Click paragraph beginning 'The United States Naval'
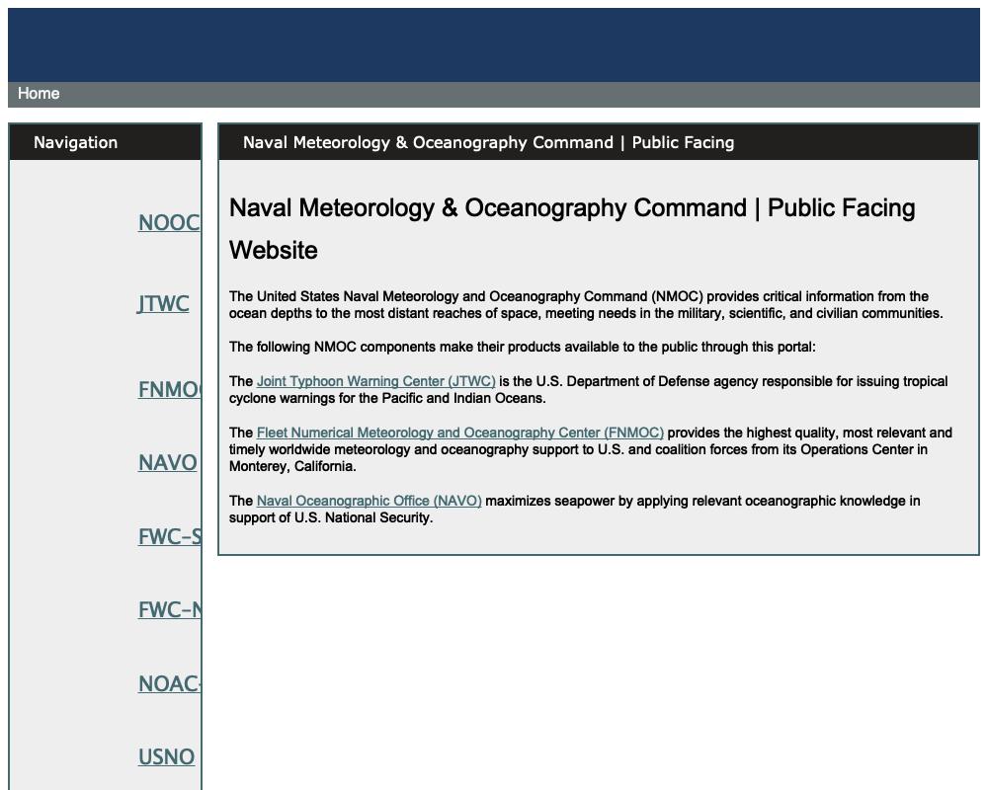 [x=585, y=305]
